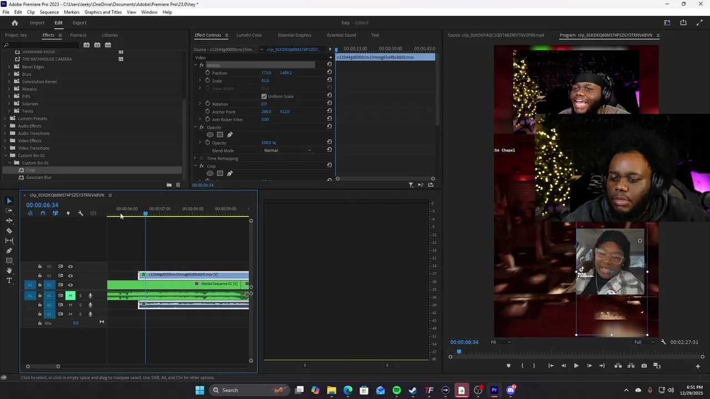Viewport: 710px width, 399px height.
Task: Toggle the Position stopwatch animation
Action: pos(207,73)
